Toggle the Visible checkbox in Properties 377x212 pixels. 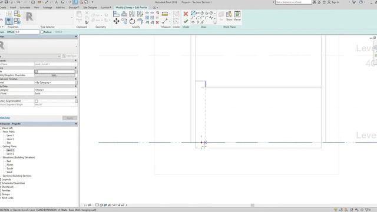[x=37, y=72]
